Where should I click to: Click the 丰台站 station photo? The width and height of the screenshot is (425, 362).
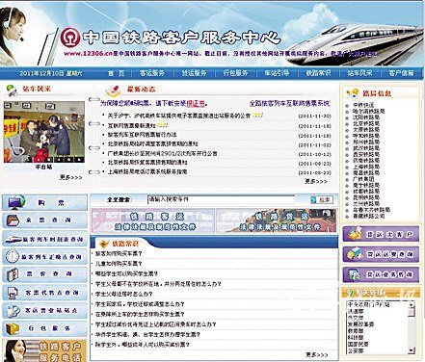[x=44, y=132]
